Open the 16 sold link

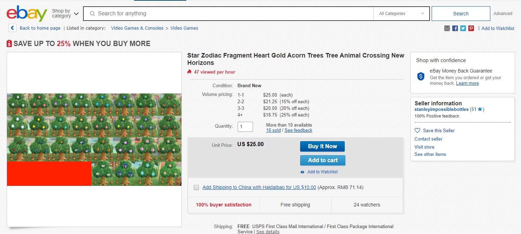[x=273, y=130]
